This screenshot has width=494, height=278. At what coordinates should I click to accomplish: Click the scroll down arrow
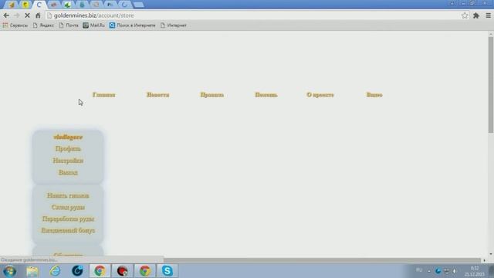[491, 254]
